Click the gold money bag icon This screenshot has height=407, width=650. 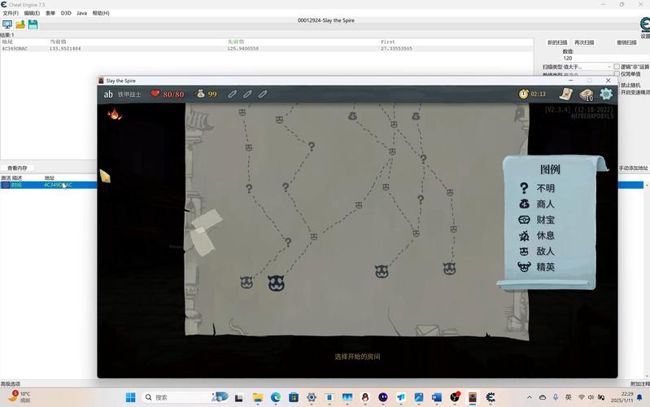[200, 94]
